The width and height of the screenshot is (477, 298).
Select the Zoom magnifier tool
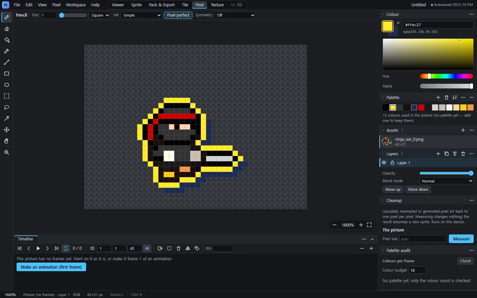[x=7, y=152]
